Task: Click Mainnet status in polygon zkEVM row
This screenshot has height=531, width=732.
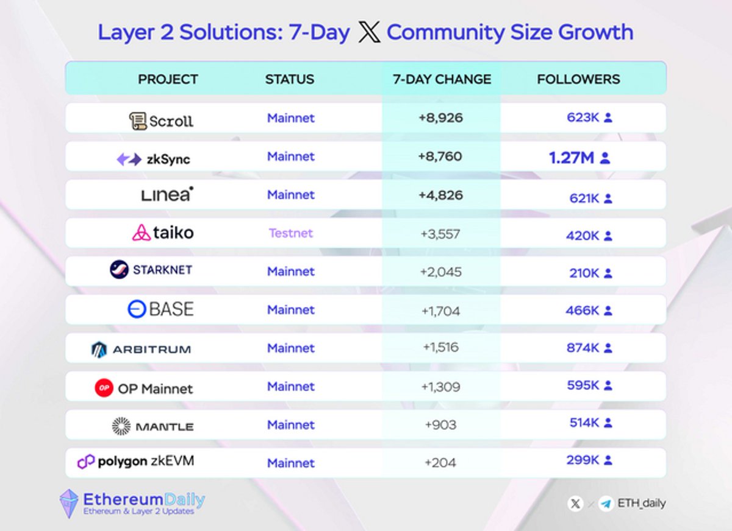Action: pyautogui.click(x=291, y=463)
